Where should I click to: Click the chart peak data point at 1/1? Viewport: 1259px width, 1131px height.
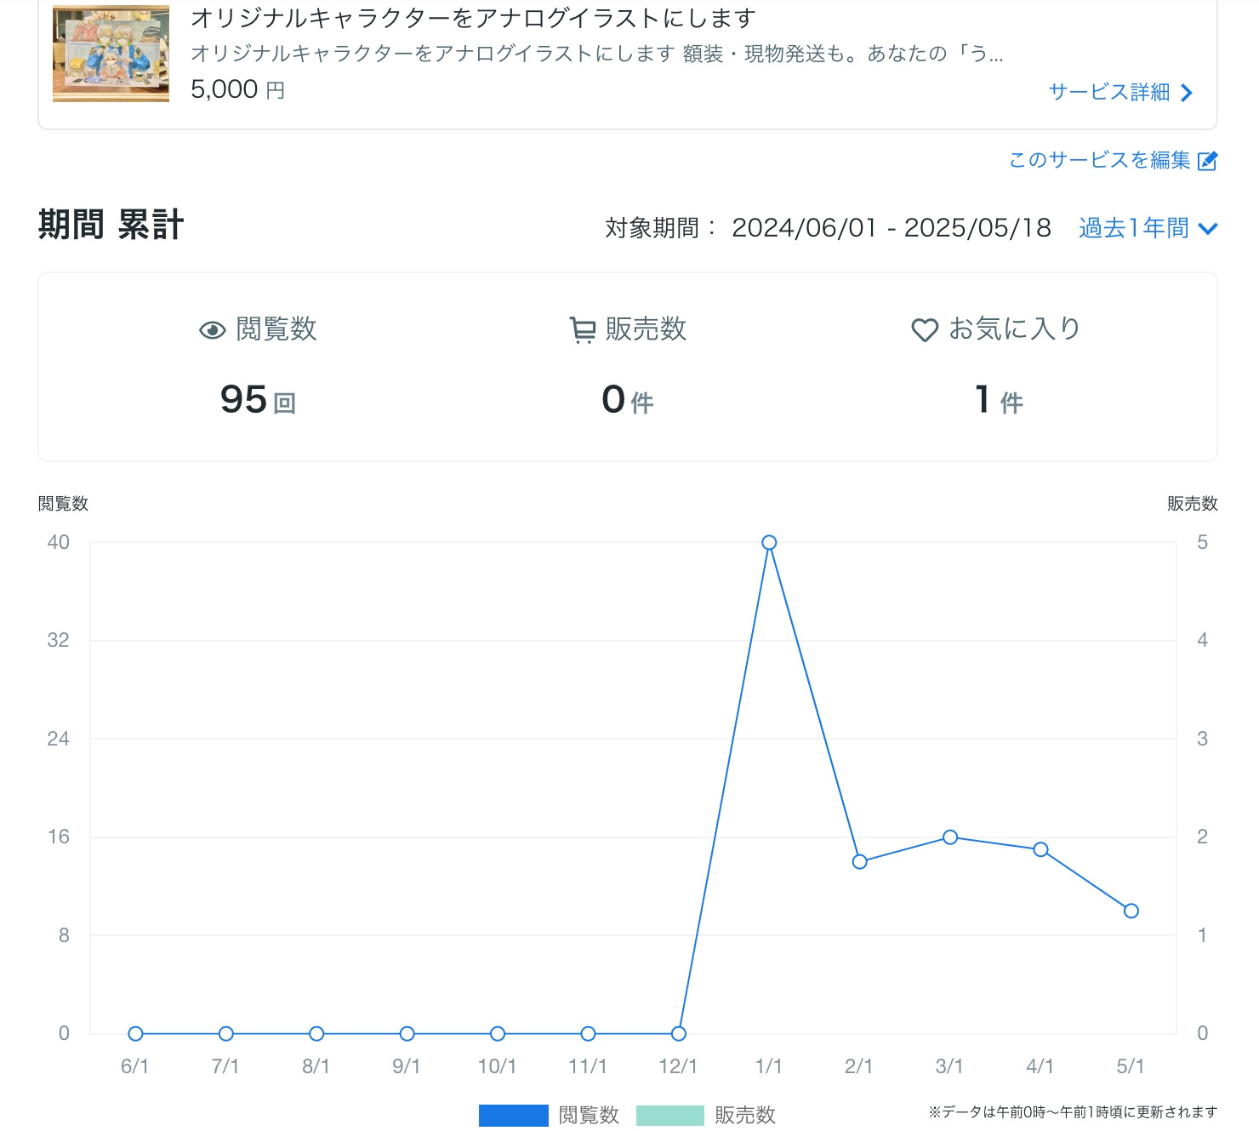coord(770,542)
